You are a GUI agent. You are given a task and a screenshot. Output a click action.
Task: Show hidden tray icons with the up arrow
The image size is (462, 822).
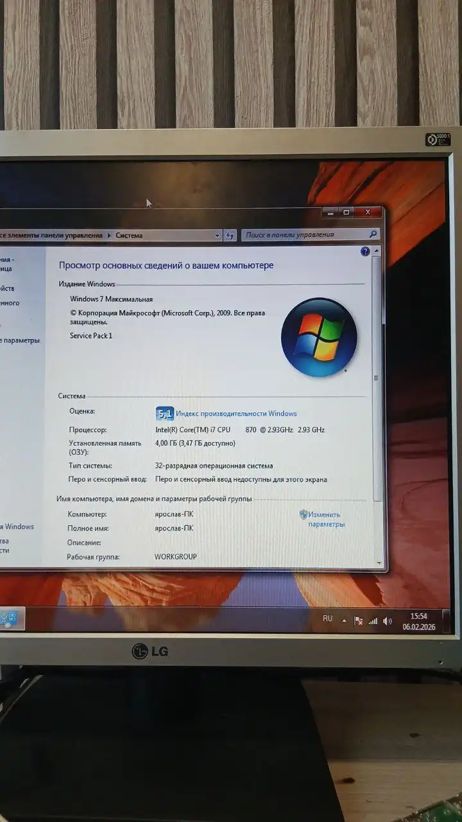[x=344, y=620]
